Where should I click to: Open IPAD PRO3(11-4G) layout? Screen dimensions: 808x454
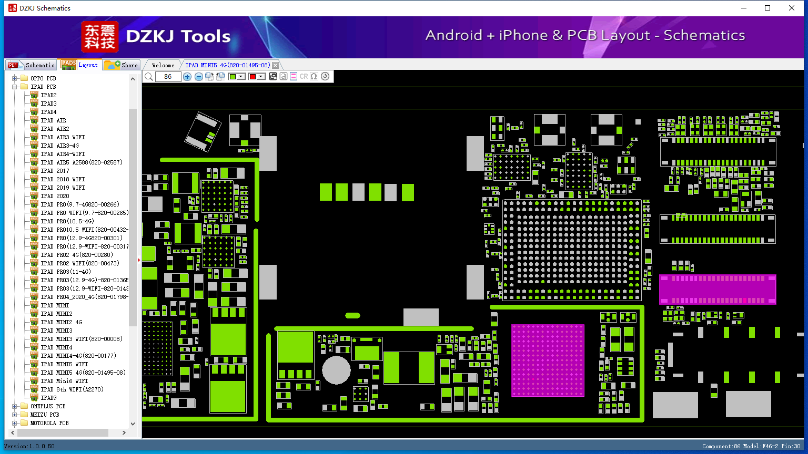66,272
